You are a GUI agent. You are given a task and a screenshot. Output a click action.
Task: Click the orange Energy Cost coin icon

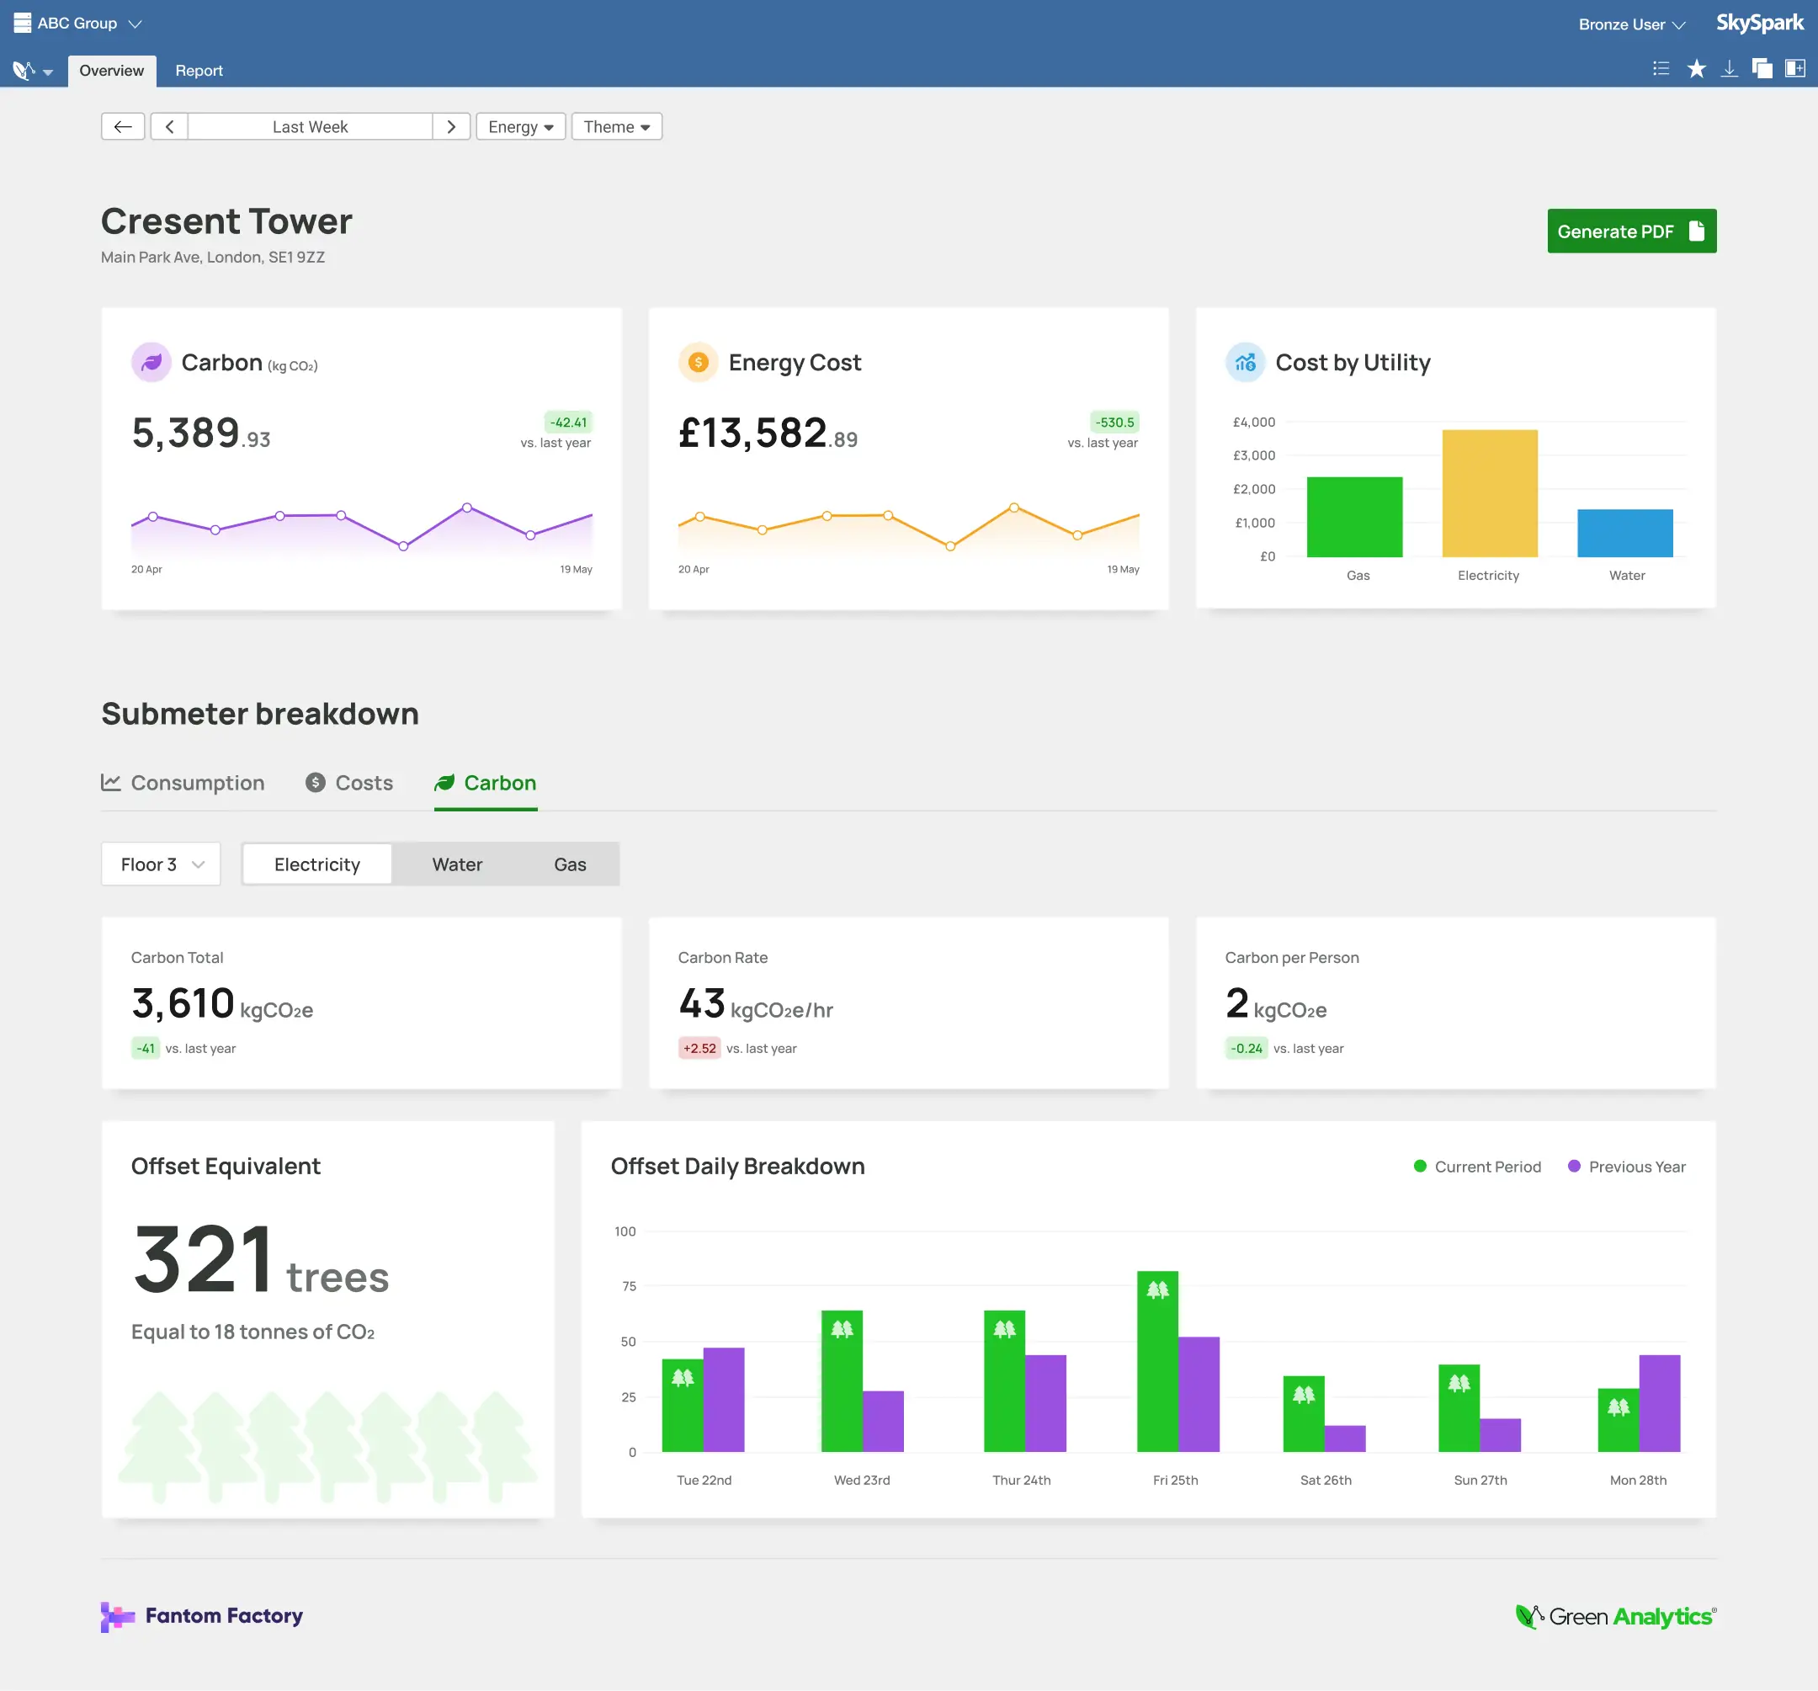tap(698, 362)
